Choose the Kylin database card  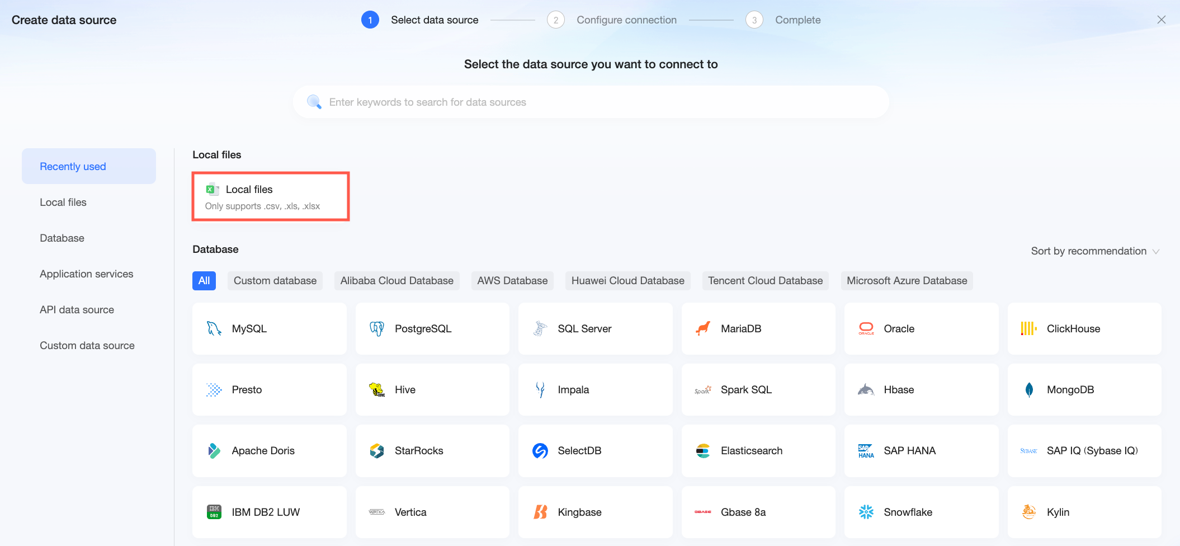1084,512
